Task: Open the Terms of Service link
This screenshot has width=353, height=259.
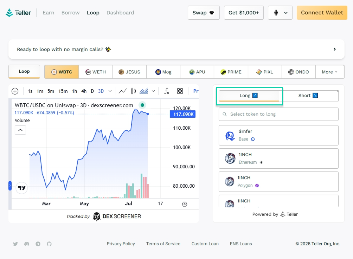Action: 163,244
